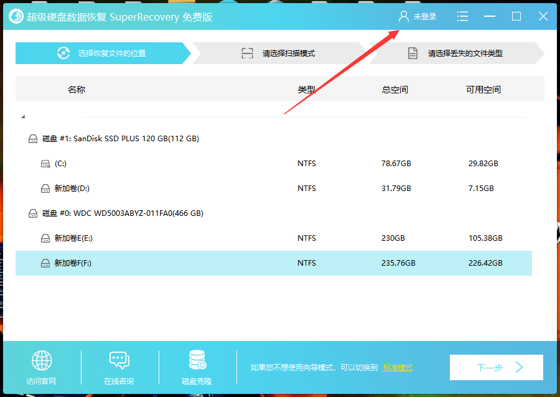Switch to 标准模式 via link
Viewport: 560px width, 397px height.
click(398, 367)
